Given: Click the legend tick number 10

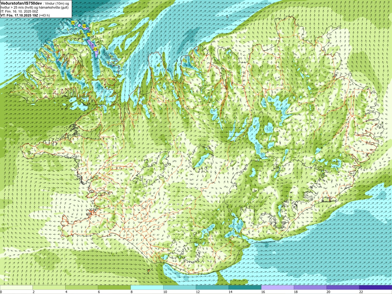Looking at the screenshot, I should (x=165, y=292).
